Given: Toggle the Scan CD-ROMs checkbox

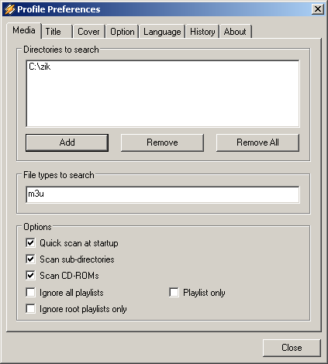Looking at the screenshot, I should pos(30,276).
